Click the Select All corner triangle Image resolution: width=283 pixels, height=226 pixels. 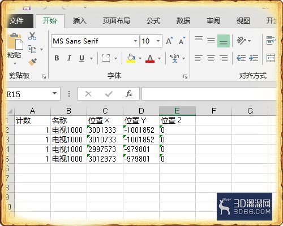pos(10,111)
